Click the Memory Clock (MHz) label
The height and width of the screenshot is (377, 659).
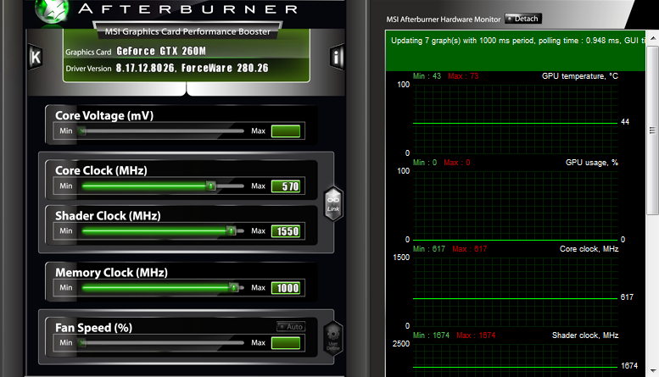tap(111, 273)
